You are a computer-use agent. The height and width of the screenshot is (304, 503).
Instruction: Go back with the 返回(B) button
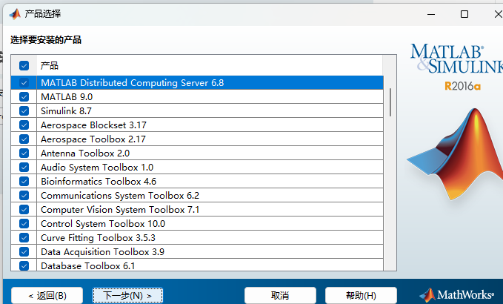point(47,295)
